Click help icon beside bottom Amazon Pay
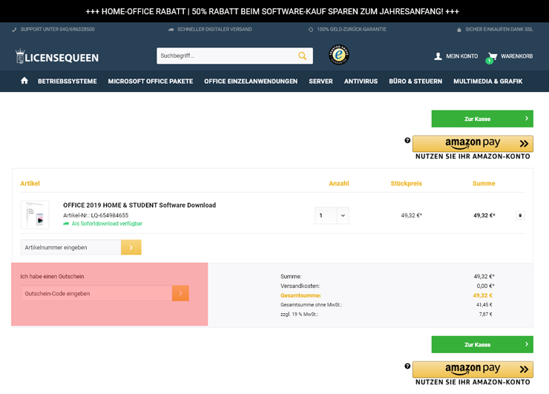The height and width of the screenshot is (394, 549). click(407, 366)
